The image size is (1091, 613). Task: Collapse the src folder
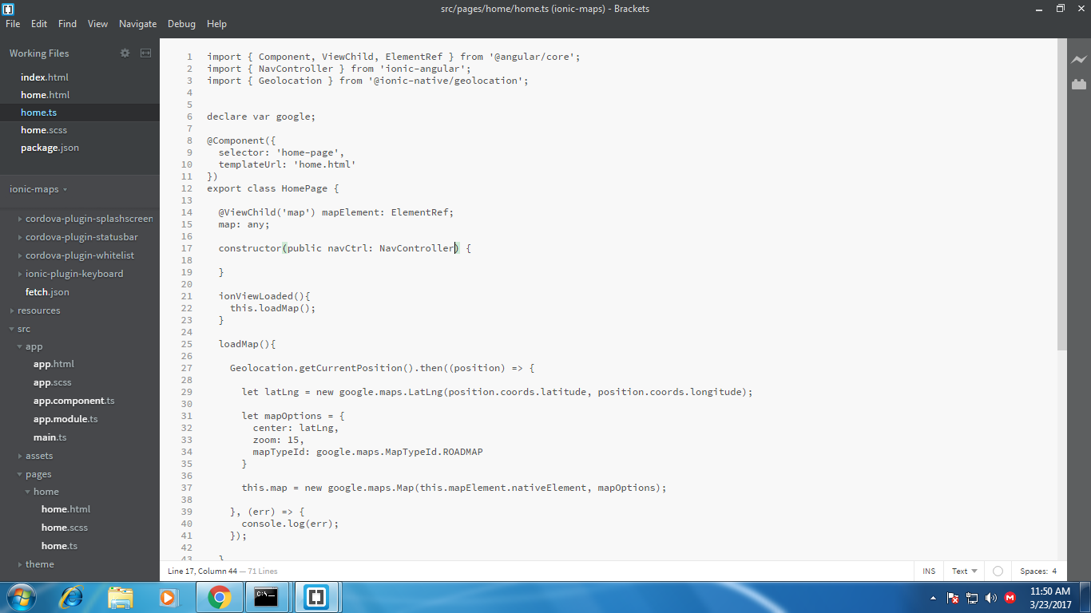20,329
